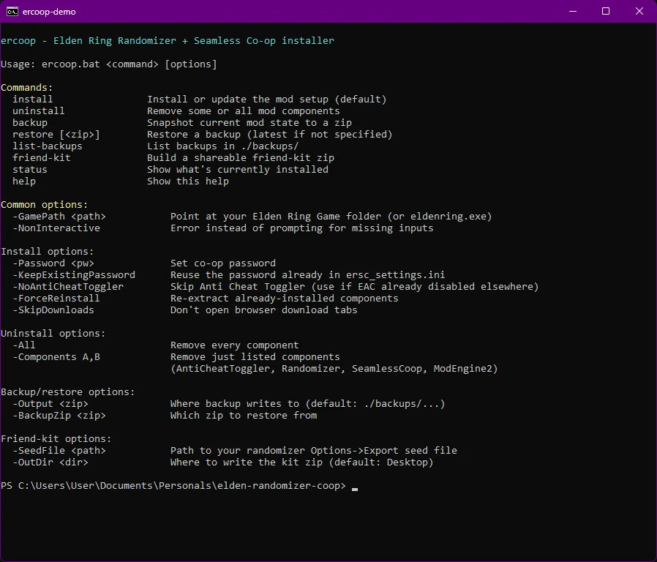Click the '-Components A,B' option
The height and width of the screenshot is (562, 657).
click(56, 358)
